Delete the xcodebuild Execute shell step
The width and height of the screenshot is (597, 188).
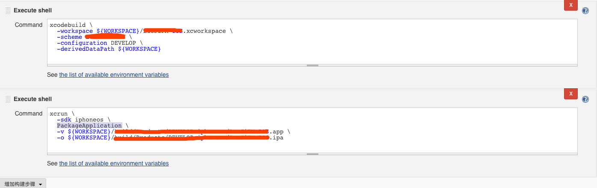(x=571, y=5)
